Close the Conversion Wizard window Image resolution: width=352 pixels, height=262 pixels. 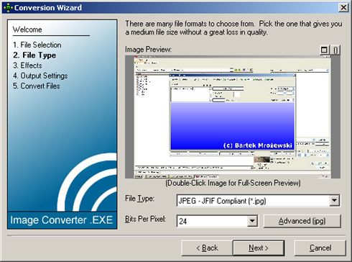coord(343,7)
